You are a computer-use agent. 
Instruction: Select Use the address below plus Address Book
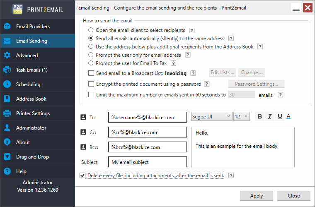[91, 46]
